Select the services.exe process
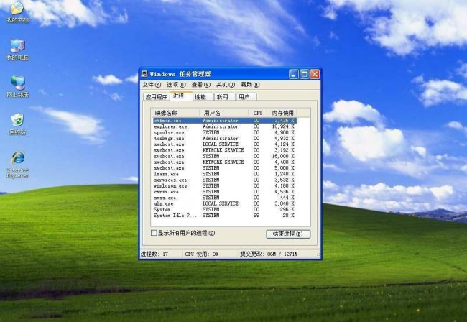The height and width of the screenshot is (322, 467). click(225, 180)
